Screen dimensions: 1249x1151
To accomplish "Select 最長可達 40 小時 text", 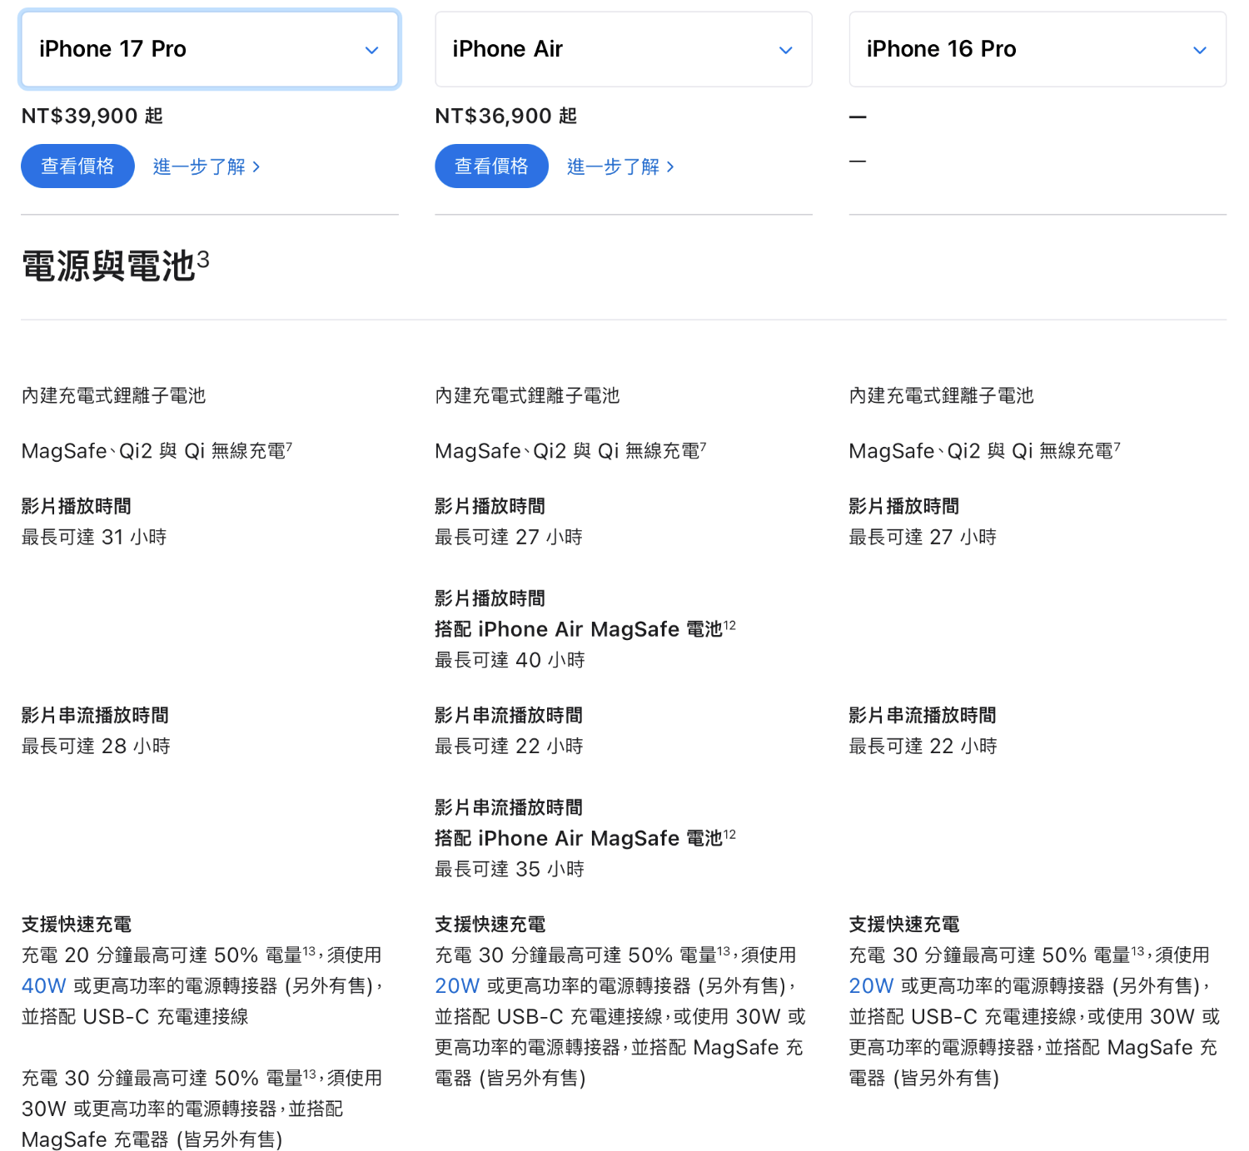I will tap(510, 660).
